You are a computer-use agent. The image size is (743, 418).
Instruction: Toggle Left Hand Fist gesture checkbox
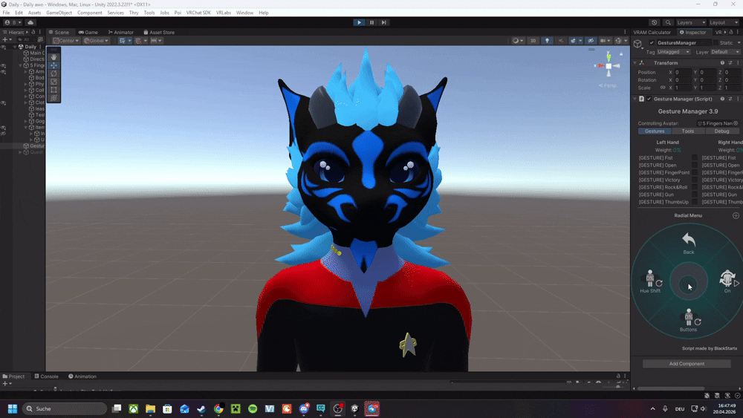pos(695,157)
